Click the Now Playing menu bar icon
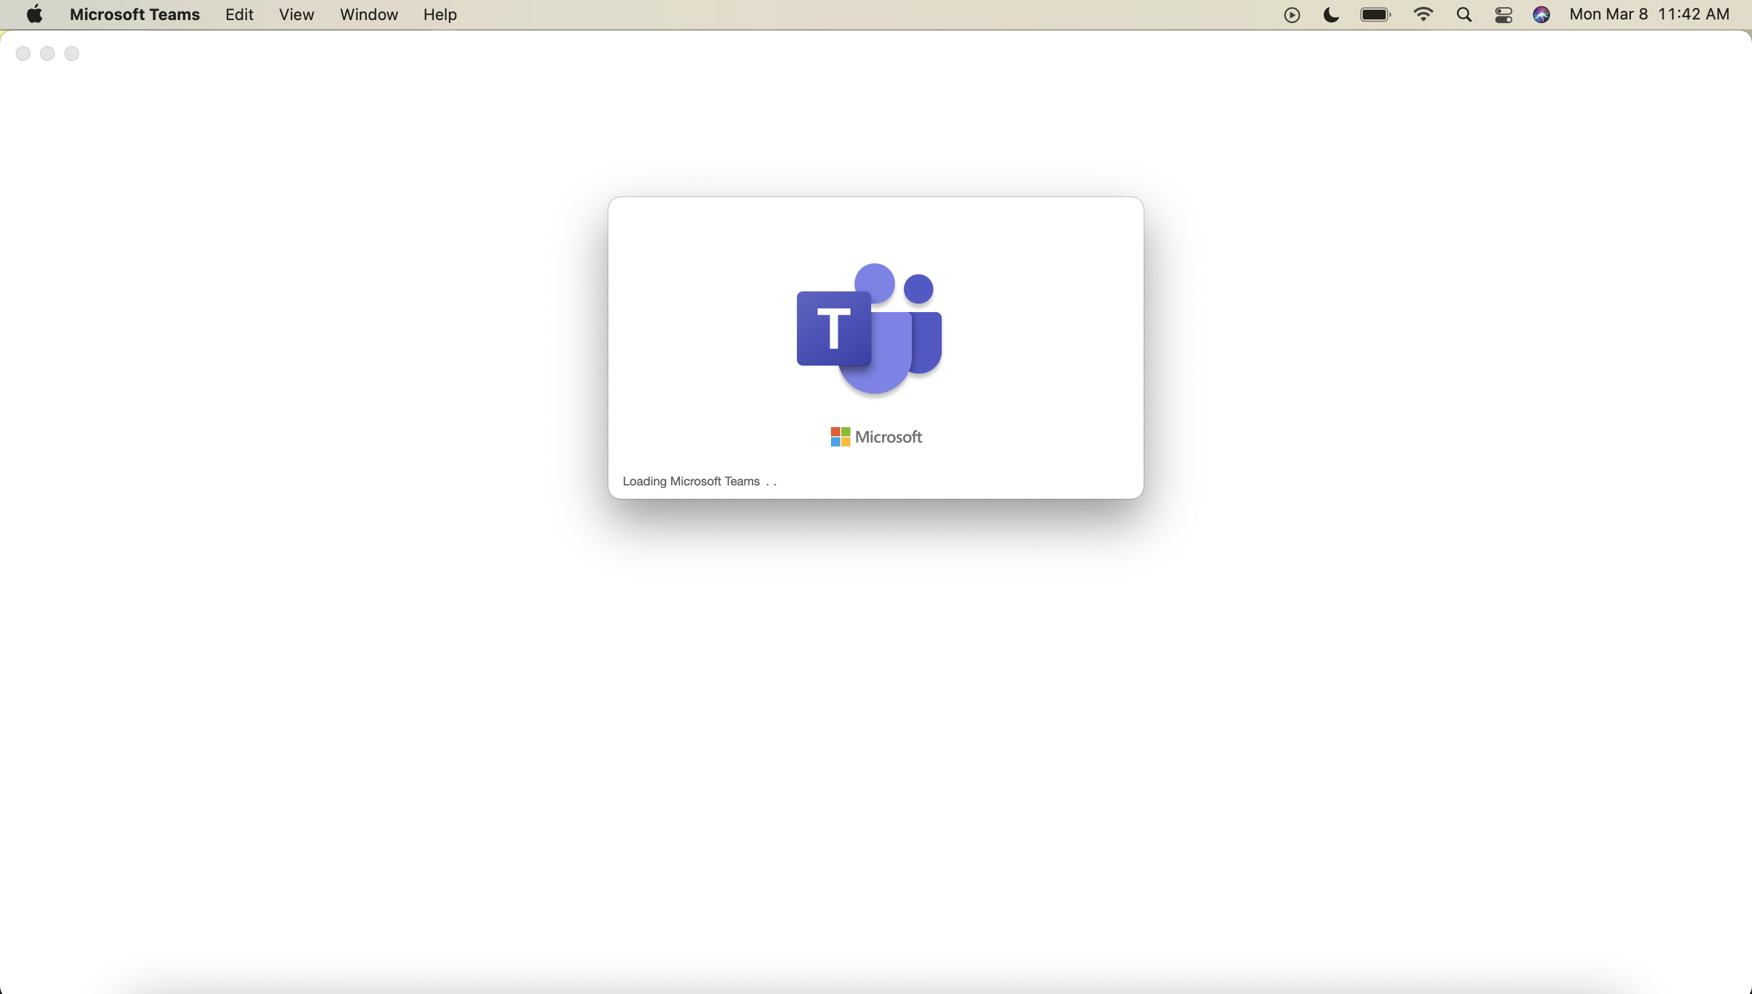1752x994 pixels. pyautogui.click(x=1291, y=15)
